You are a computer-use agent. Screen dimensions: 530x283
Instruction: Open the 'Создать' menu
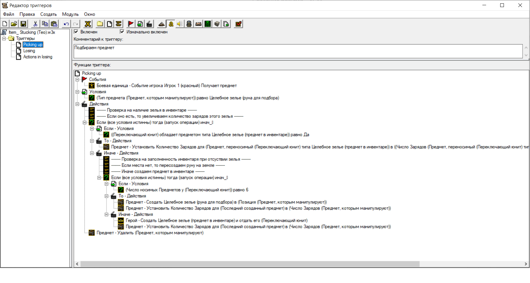point(49,14)
